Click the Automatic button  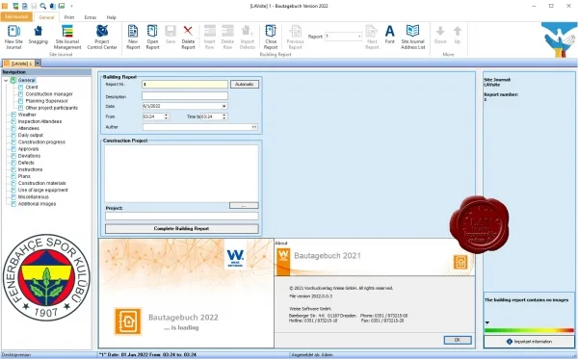245,85
